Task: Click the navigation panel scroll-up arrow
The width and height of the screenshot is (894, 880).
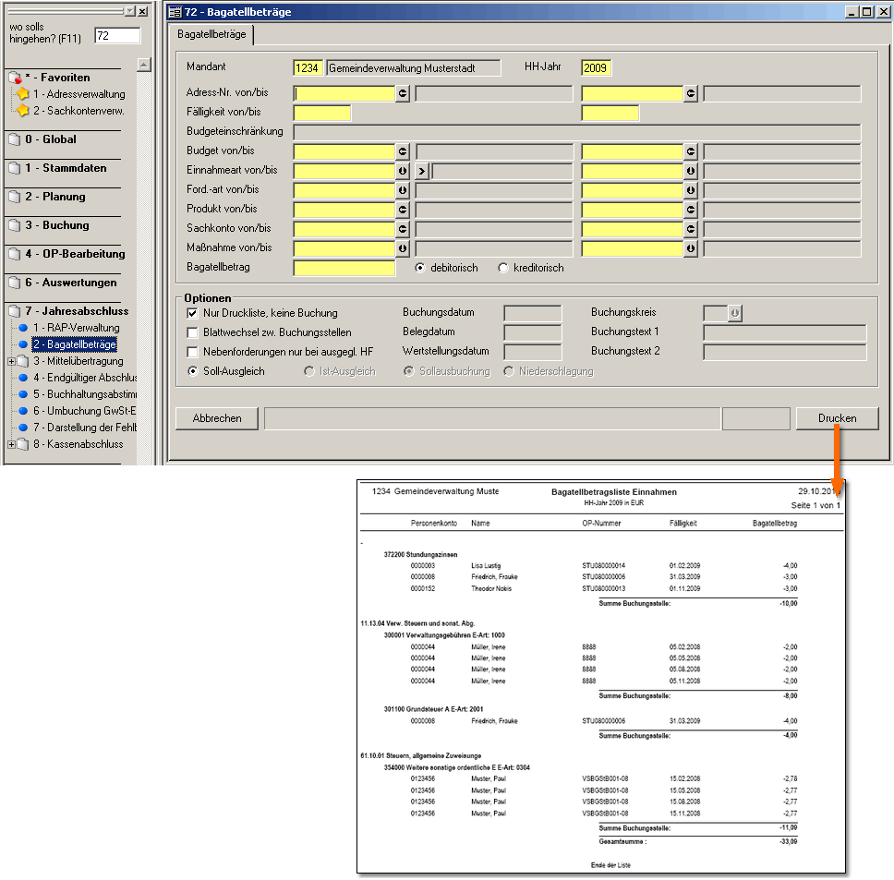Action: click(143, 65)
